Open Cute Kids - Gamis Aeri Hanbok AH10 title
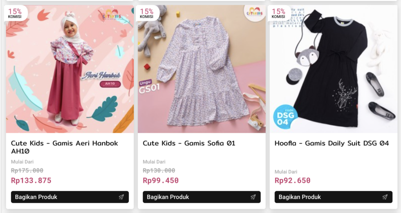Viewport: 401px width, 213px height. (x=64, y=147)
